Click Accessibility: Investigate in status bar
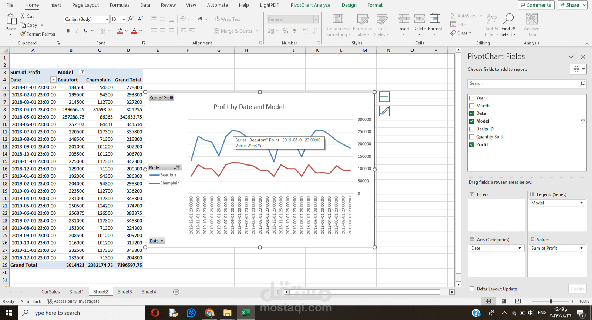Image resolution: width=592 pixels, height=320 pixels. (74, 301)
